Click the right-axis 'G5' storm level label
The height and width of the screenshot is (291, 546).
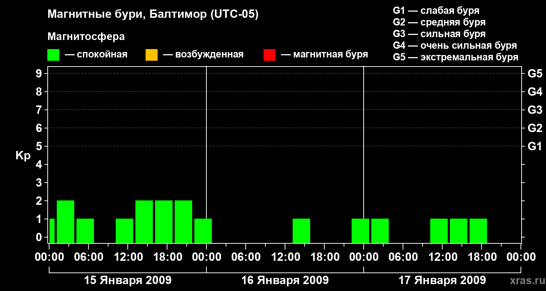(x=535, y=73)
